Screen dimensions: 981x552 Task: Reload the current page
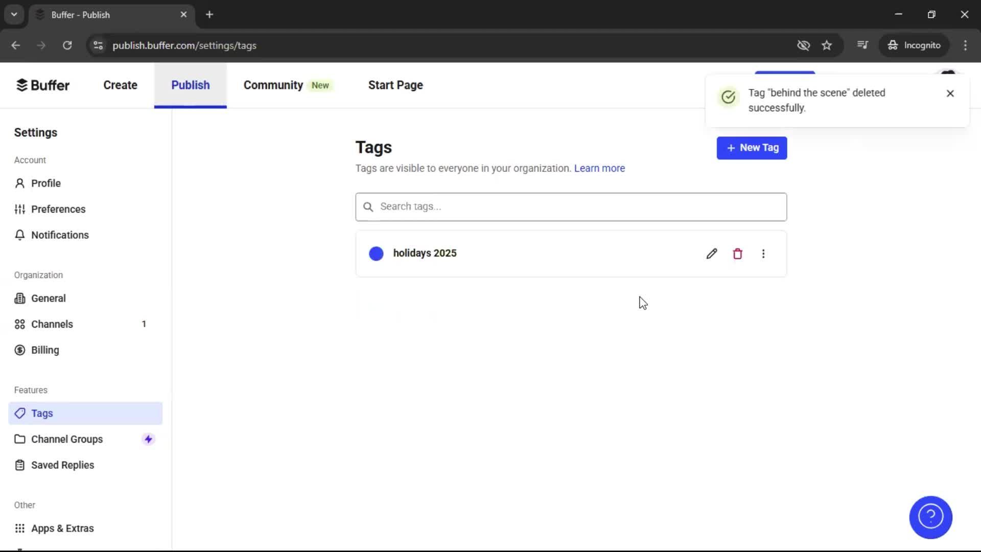67,45
